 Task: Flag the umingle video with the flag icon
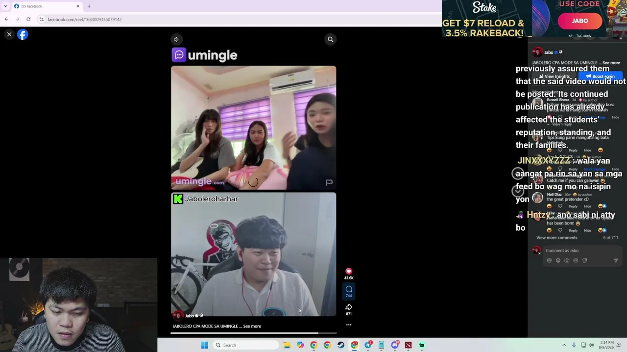(329, 182)
